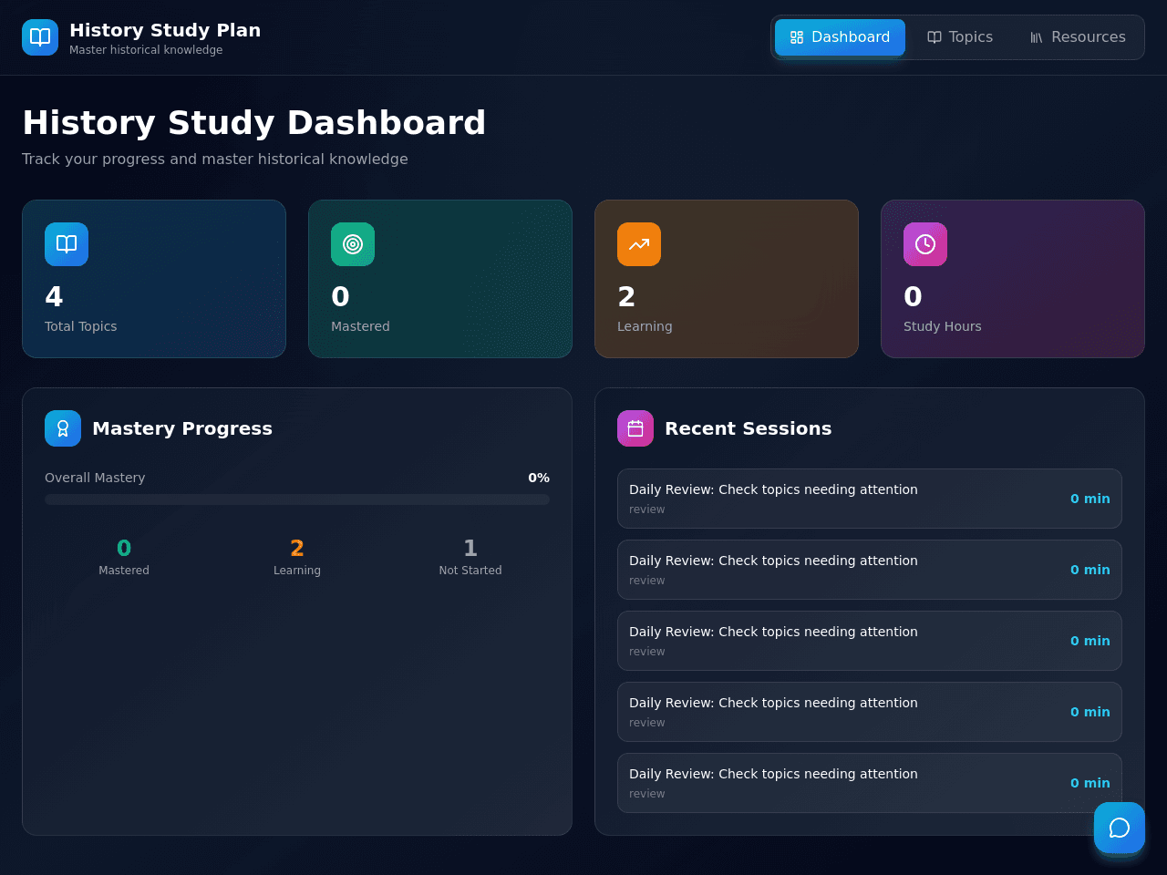
Task: Click the Overall Mastery label
Action: [95, 478]
